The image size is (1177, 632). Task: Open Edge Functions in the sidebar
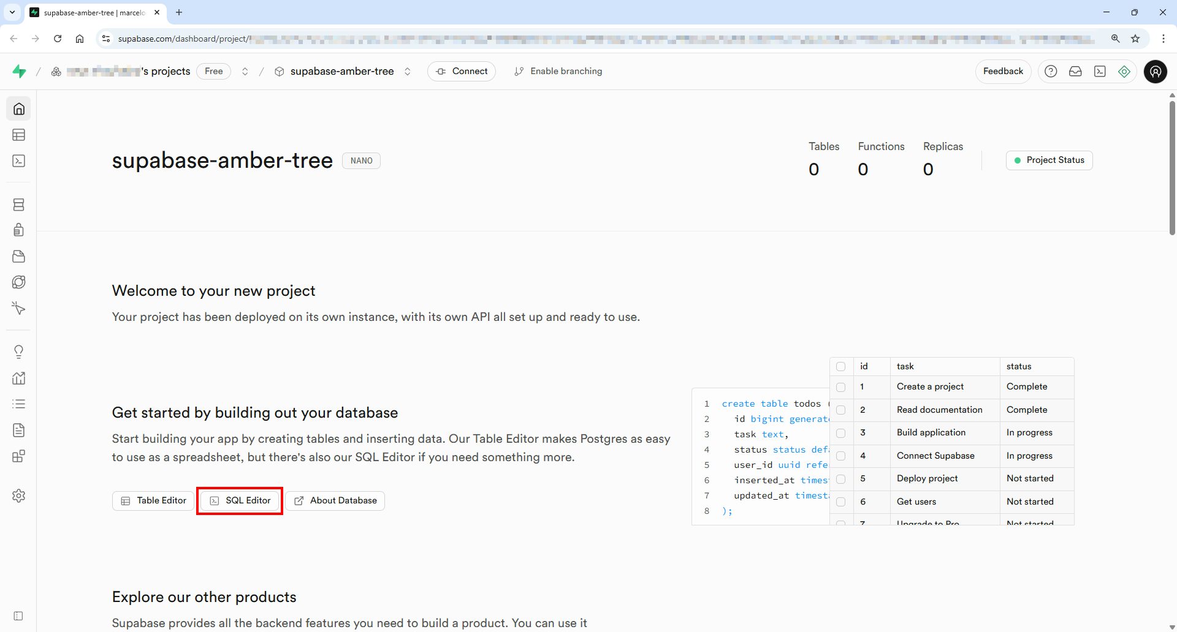coord(19,282)
